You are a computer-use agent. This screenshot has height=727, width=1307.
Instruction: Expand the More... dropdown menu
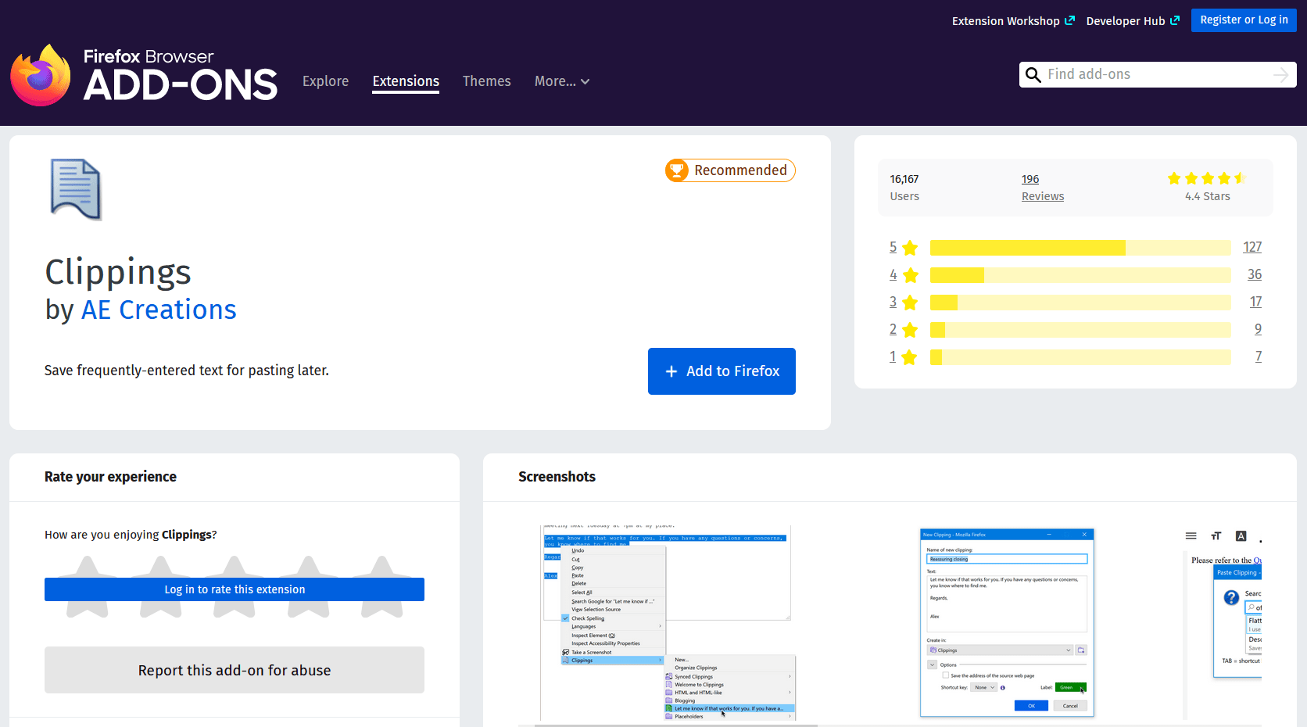(x=561, y=81)
